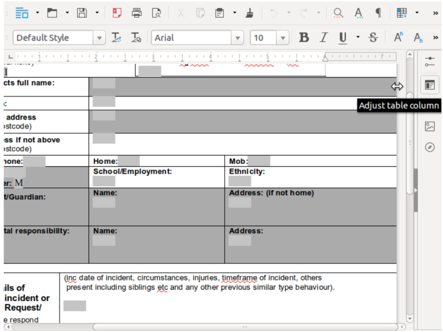
Task: Toggle Formatting Marks pilcrow icon
Action: coord(378,13)
